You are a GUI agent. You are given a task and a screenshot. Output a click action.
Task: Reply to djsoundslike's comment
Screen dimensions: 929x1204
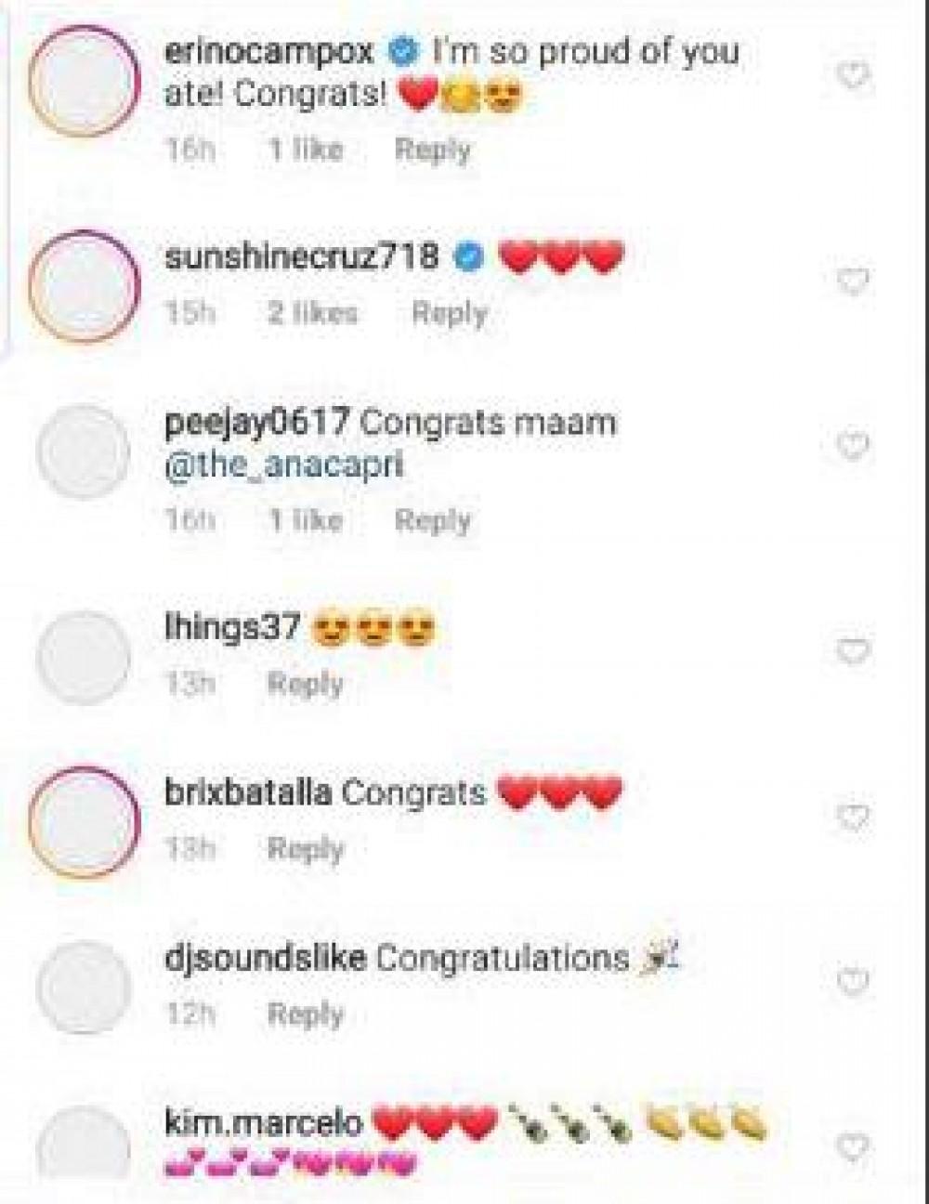(x=306, y=1014)
